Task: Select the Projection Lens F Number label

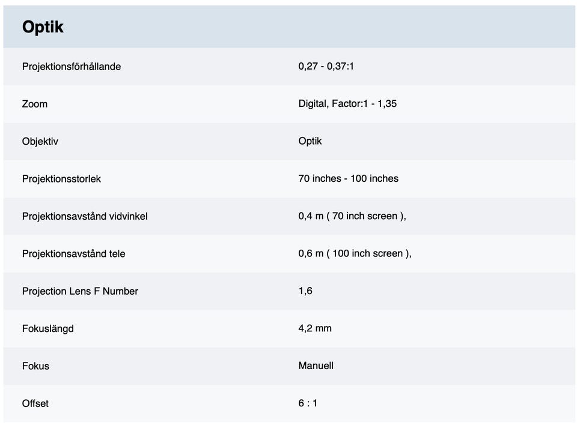Action: tap(80, 291)
